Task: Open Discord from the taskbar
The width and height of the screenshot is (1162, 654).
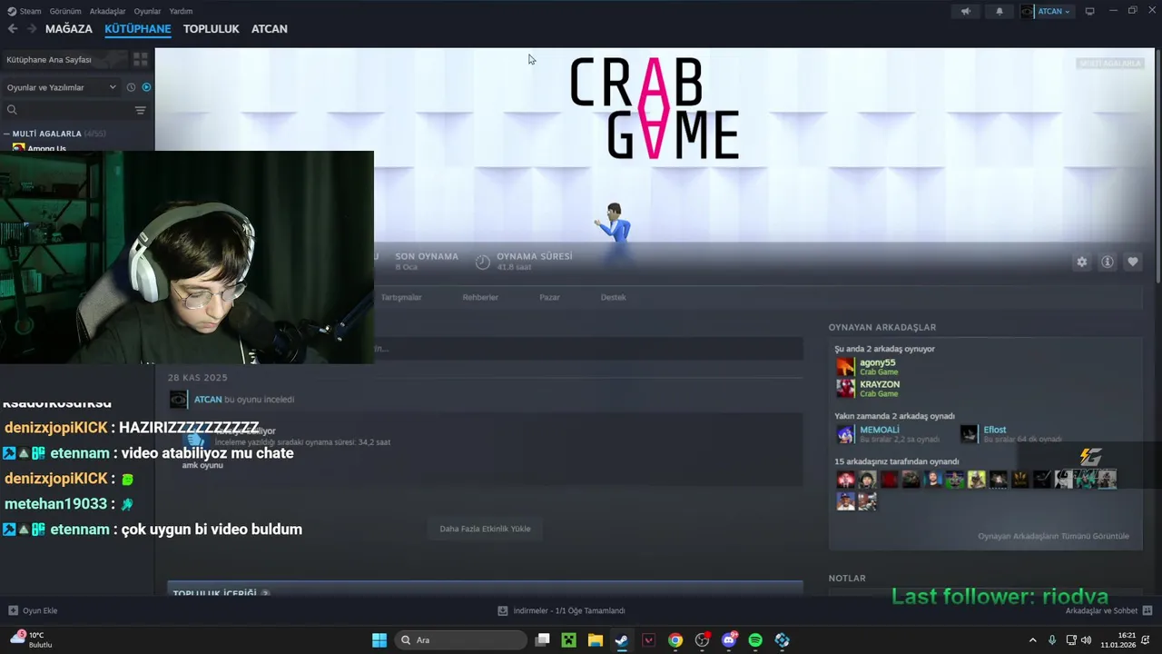Action: point(729,640)
